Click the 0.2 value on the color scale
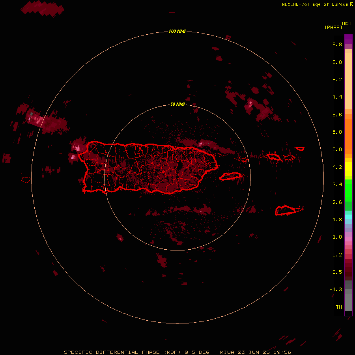 click(x=337, y=255)
